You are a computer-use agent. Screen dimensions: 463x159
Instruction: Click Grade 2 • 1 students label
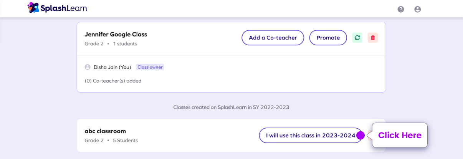[x=111, y=44]
